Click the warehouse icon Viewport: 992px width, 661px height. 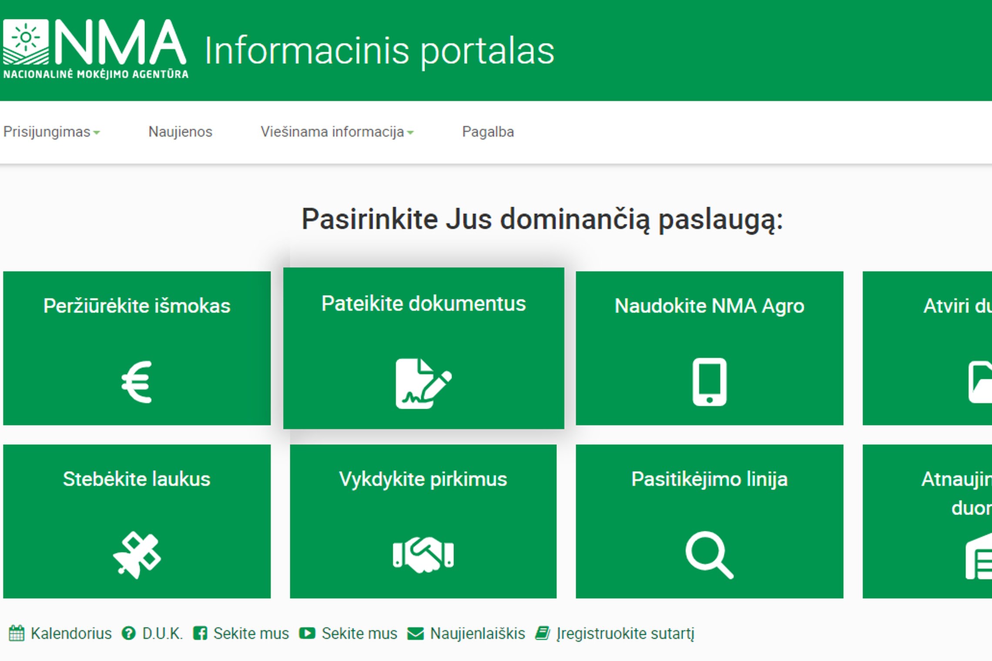pos(979,557)
